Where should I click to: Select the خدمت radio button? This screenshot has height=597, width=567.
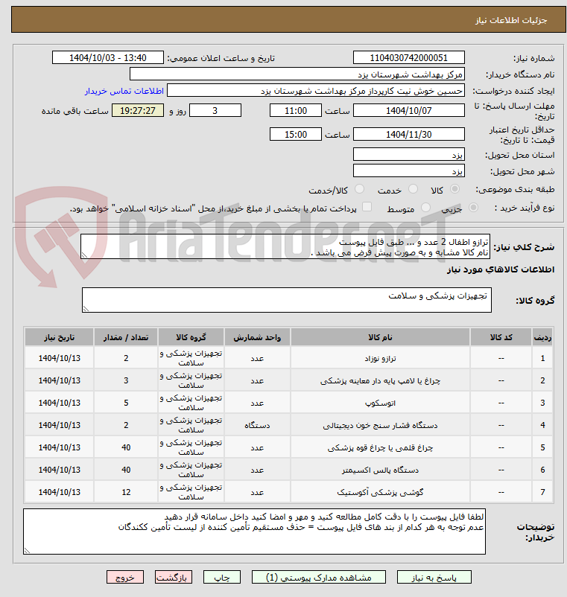click(413, 189)
